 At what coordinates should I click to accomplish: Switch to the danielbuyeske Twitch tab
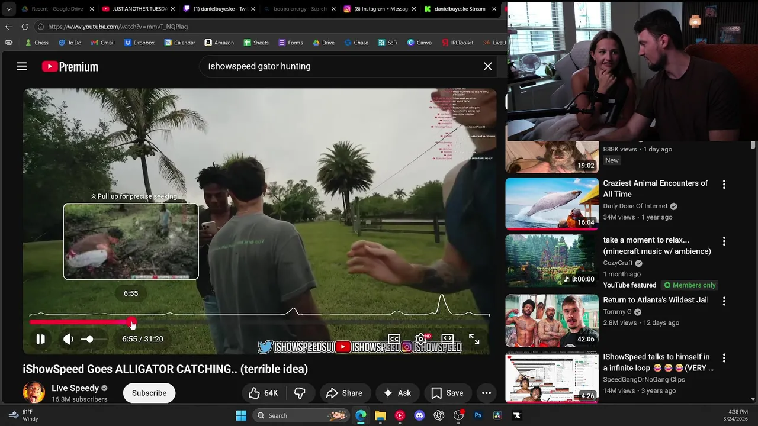click(x=220, y=9)
